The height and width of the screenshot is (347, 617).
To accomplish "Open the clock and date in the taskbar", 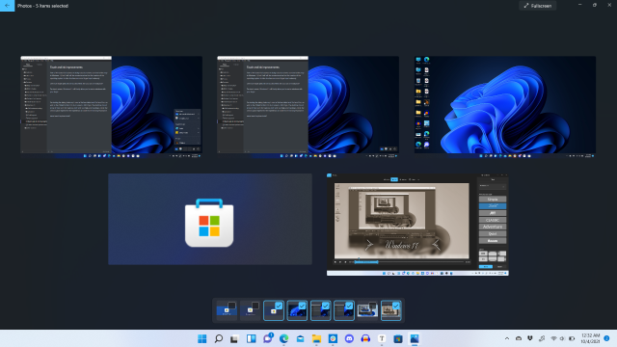I will coord(590,338).
